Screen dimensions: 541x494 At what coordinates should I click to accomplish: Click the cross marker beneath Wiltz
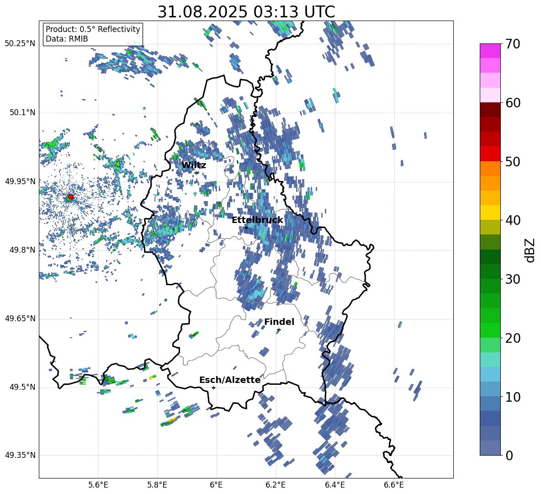pyautogui.click(x=196, y=173)
